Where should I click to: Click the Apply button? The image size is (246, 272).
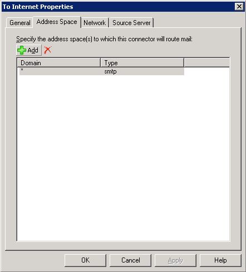pos(175,260)
